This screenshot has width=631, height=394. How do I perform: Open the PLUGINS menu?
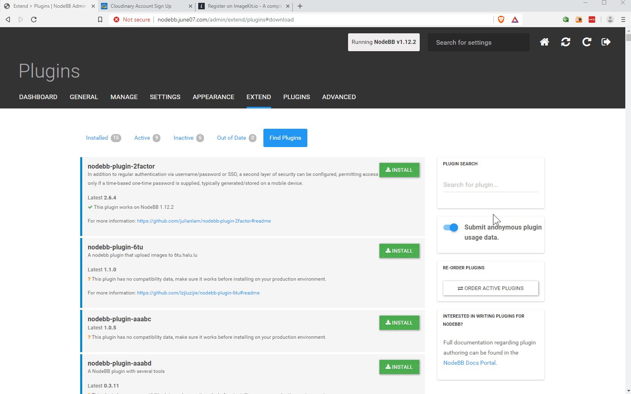tap(296, 97)
